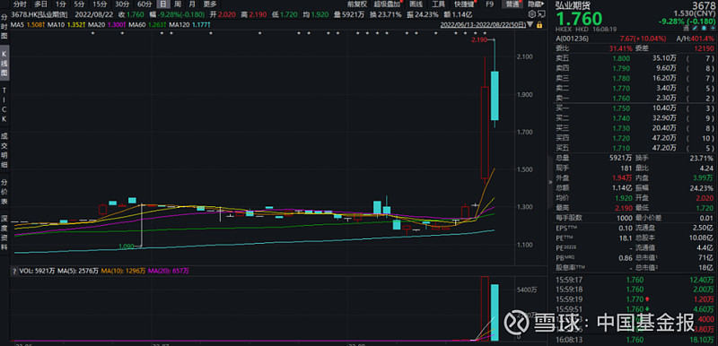This screenshot has width=718, height=346.
Task: Click the latest cyan candlestick
Action: (x=495, y=96)
